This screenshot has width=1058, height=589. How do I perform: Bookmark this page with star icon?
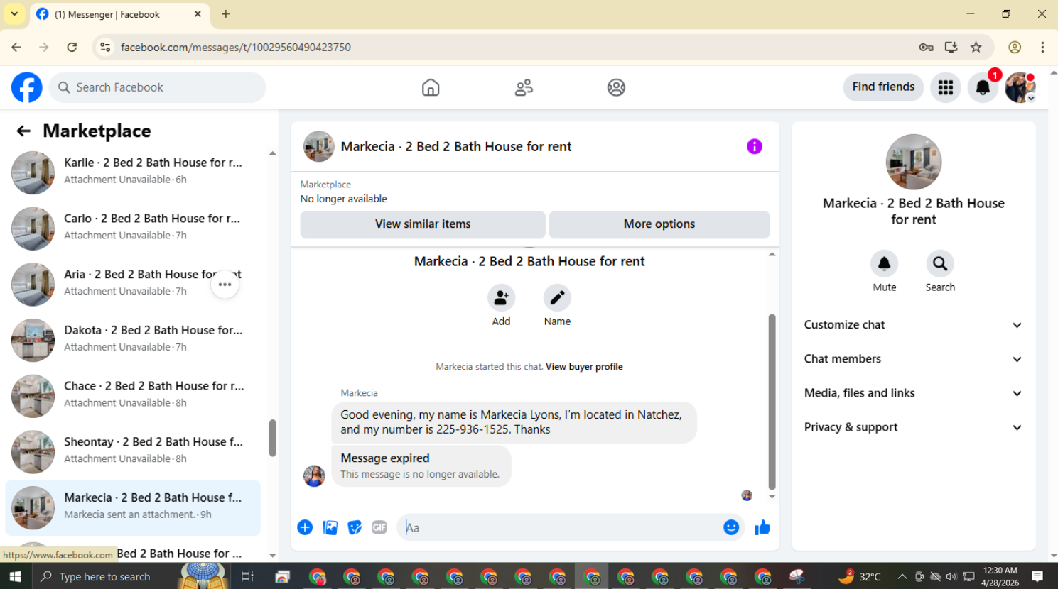click(976, 47)
